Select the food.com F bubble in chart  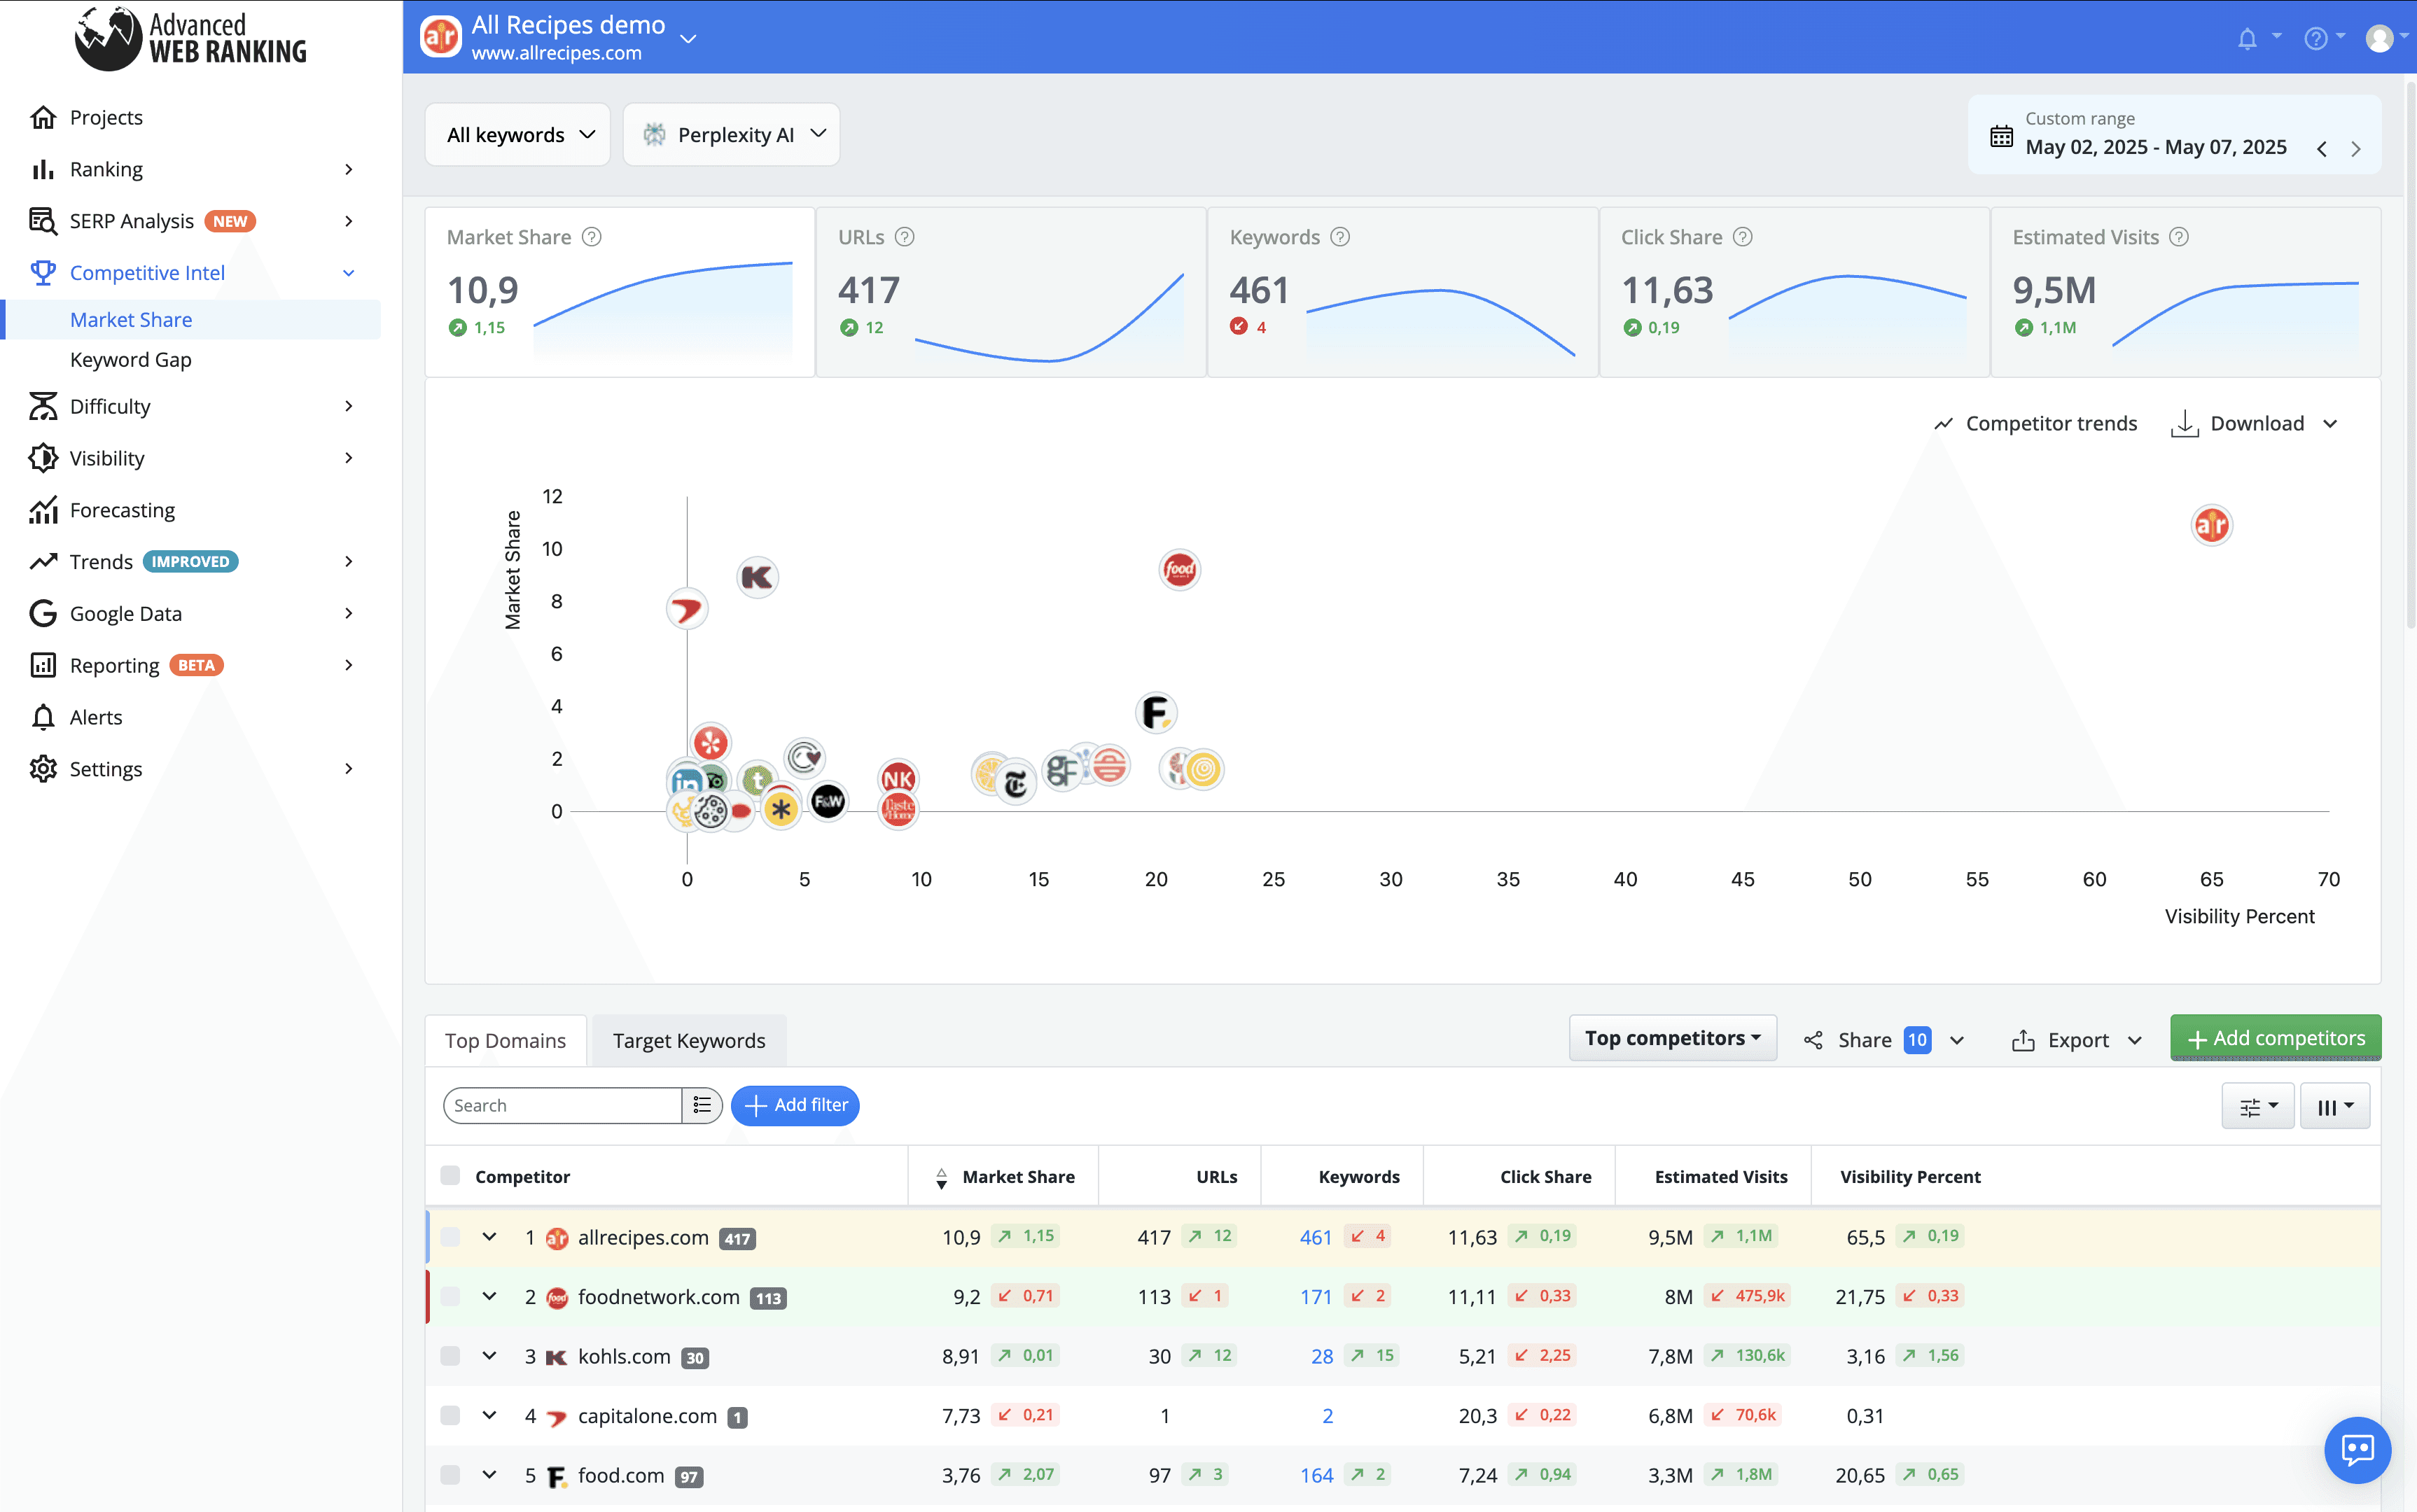pos(1156,713)
